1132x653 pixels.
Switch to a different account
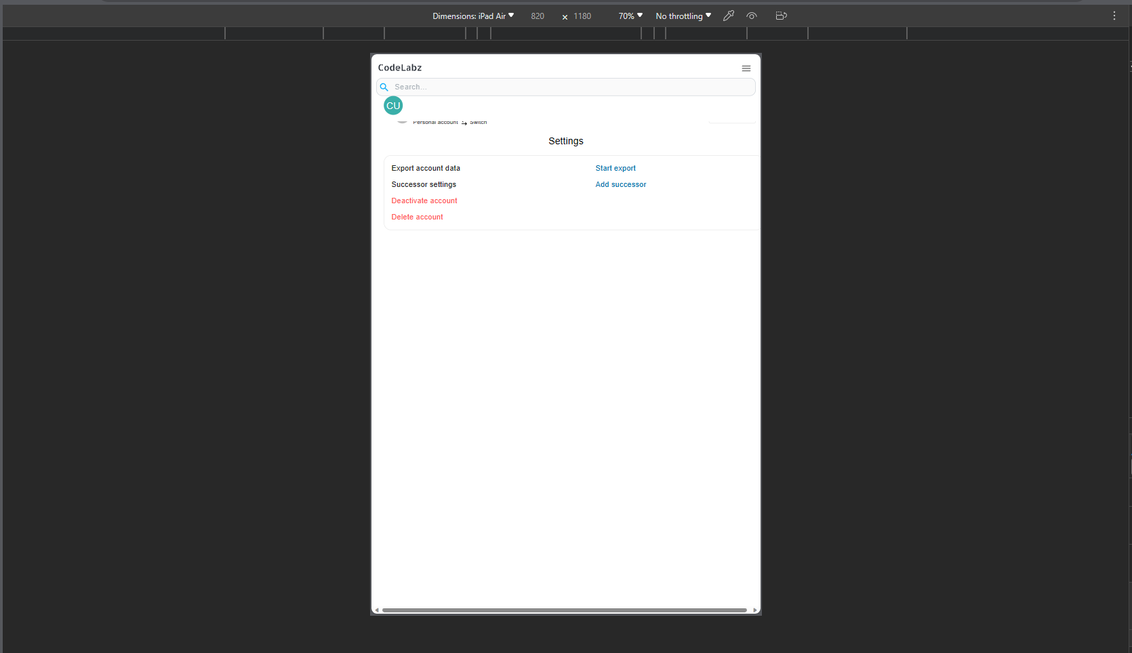pos(478,122)
